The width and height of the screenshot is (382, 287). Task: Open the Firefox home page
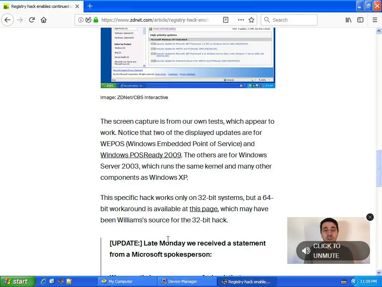point(44,20)
